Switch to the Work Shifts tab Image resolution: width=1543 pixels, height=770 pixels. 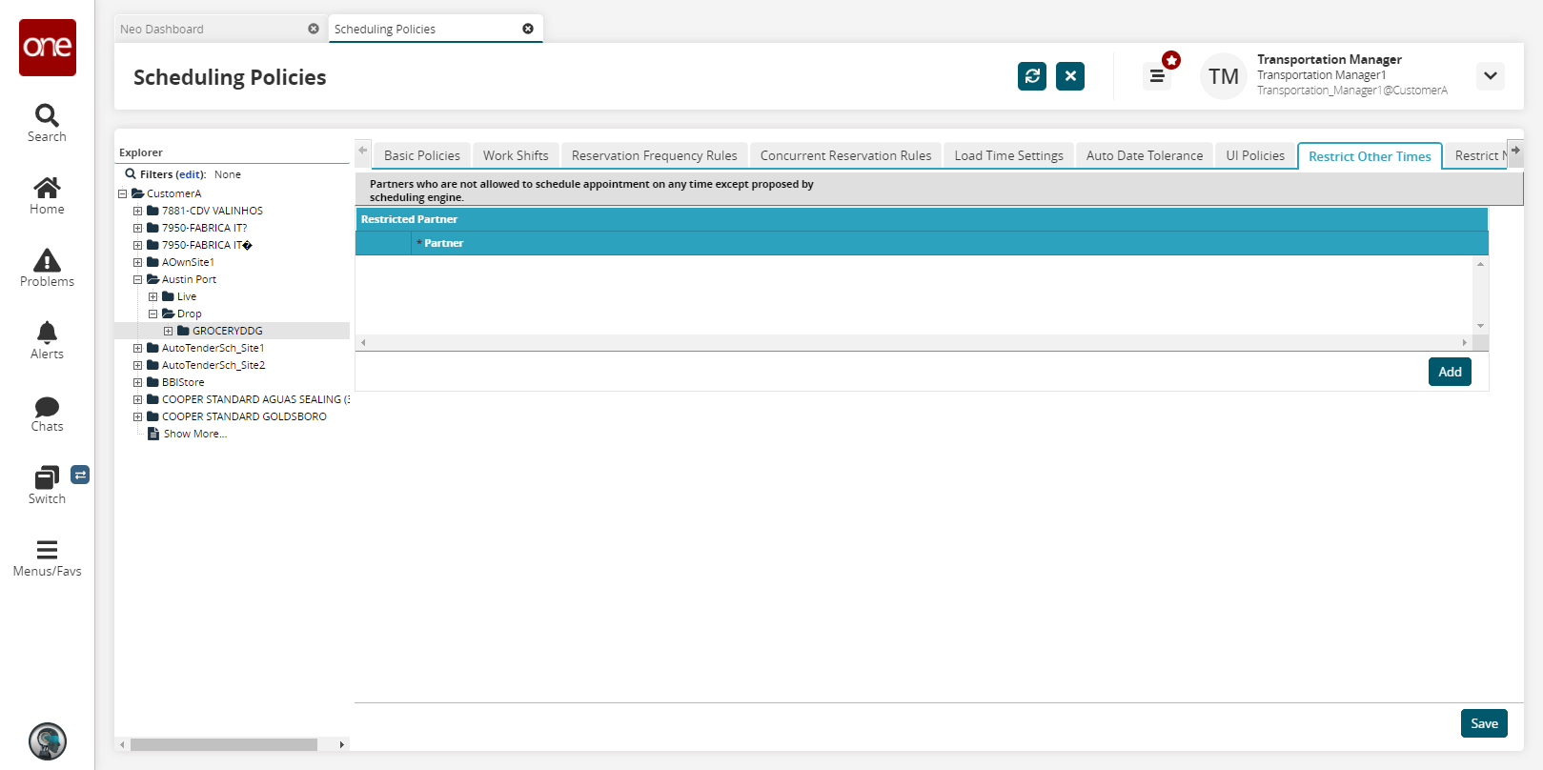(516, 155)
